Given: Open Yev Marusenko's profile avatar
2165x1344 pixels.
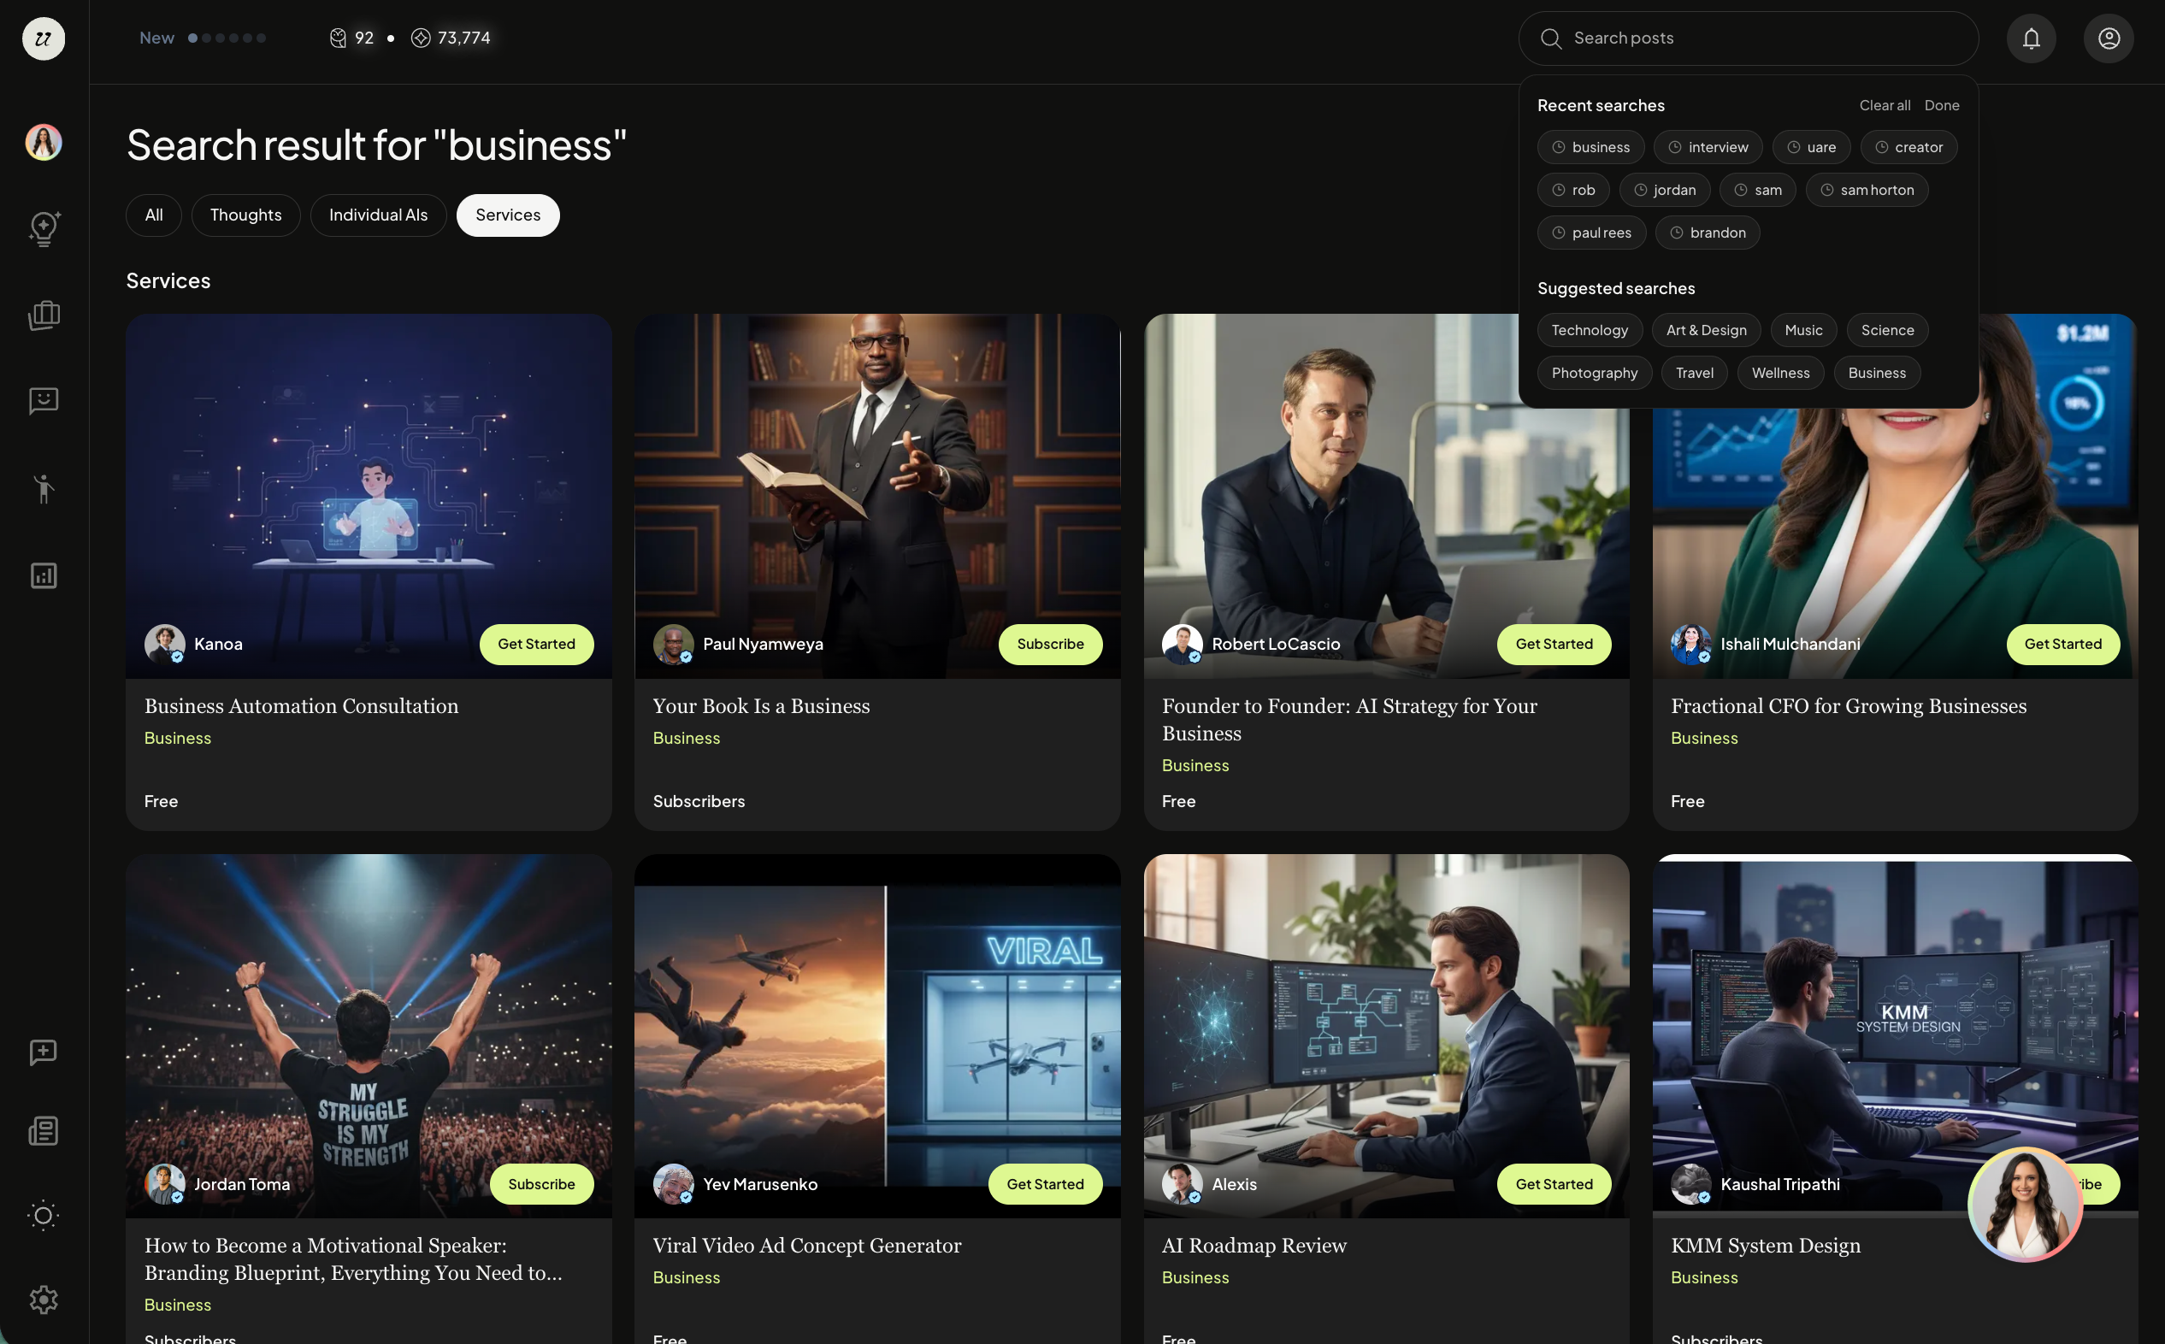Looking at the screenshot, I should [x=673, y=1184].
